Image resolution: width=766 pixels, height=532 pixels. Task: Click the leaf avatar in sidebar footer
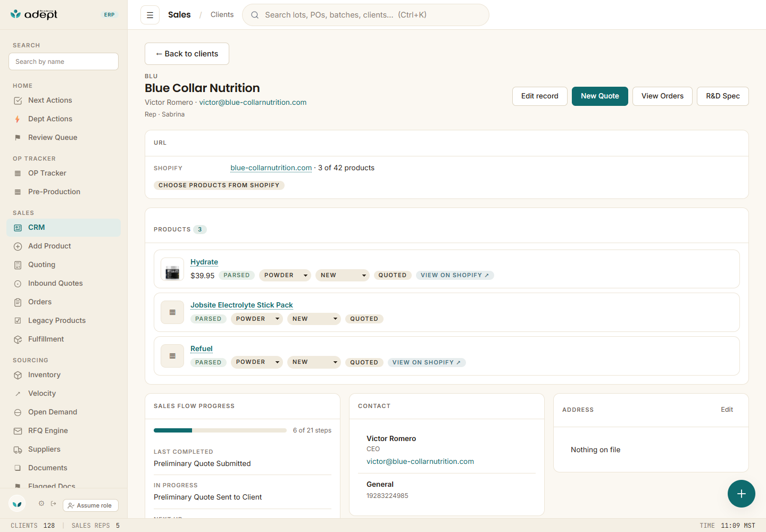[x=17, y=503]
